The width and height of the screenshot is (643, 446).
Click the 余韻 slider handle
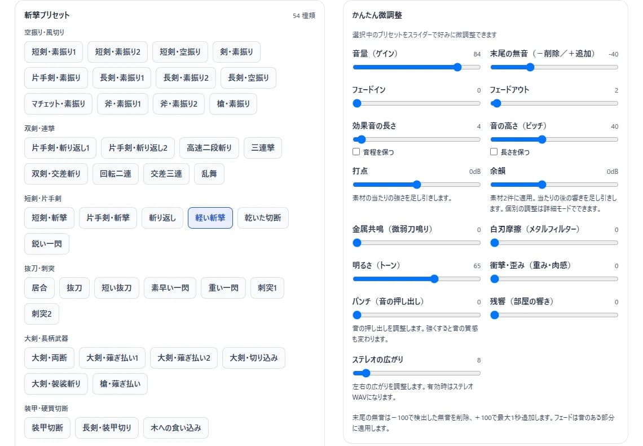(x=541, y=185)
